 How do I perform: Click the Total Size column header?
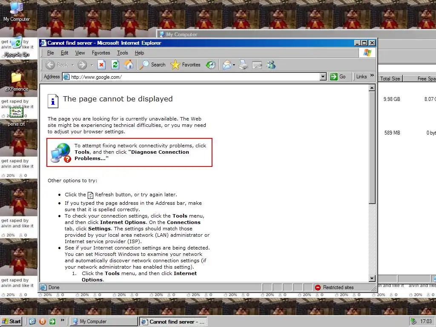tap(390, 79)
